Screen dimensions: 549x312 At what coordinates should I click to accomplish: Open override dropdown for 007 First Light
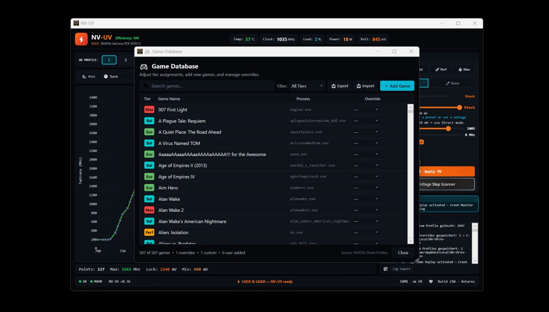[366, 110]
